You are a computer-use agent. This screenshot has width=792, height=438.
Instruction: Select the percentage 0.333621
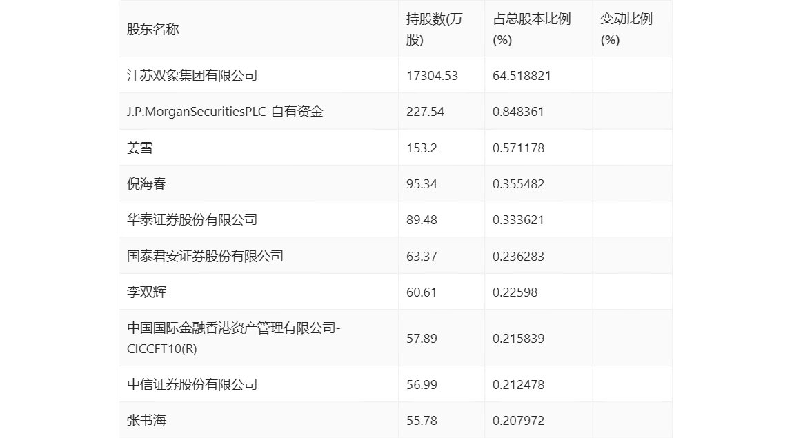point(518,220)
